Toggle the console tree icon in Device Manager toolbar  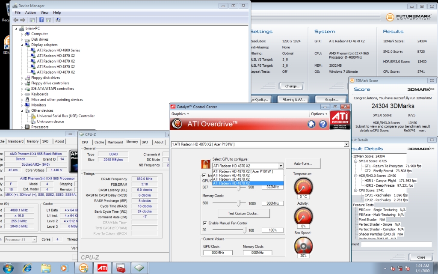point(32,20)
